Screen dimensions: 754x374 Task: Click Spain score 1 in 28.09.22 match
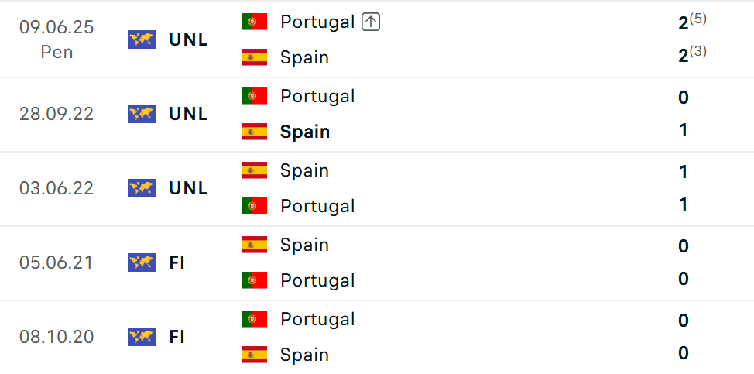684,130
